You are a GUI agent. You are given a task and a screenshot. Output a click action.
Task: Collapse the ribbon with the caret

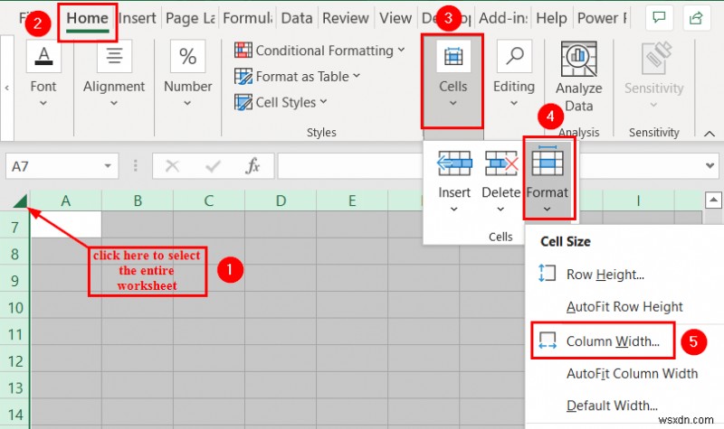[x=710, y=134]
